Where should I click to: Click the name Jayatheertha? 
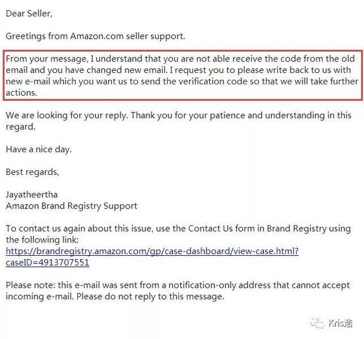[32, 195]
